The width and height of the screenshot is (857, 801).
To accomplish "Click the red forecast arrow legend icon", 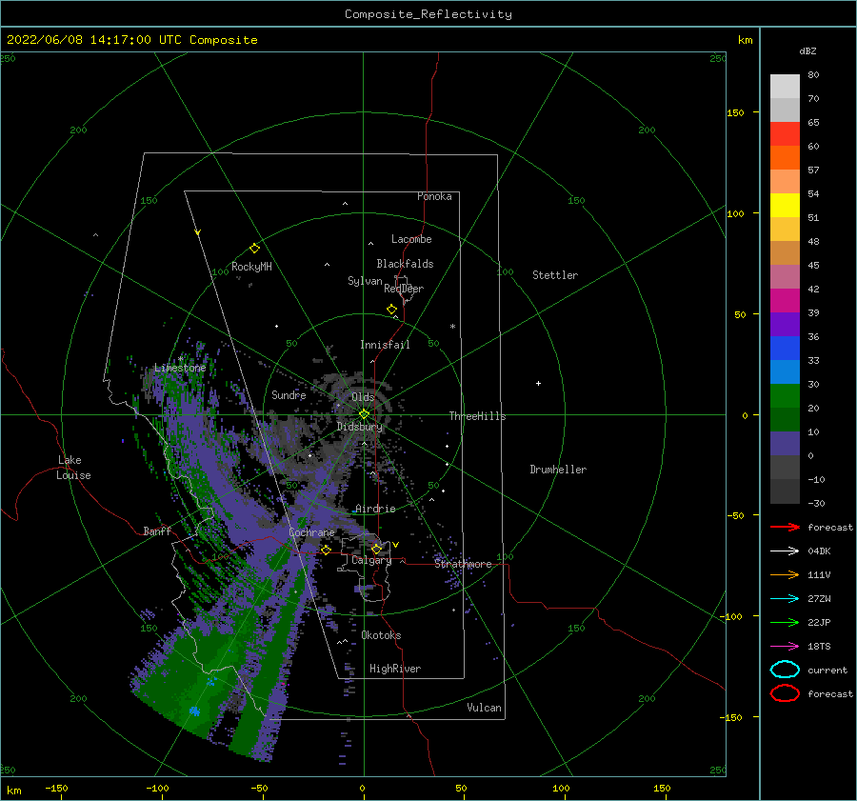I will coord(785,527).
